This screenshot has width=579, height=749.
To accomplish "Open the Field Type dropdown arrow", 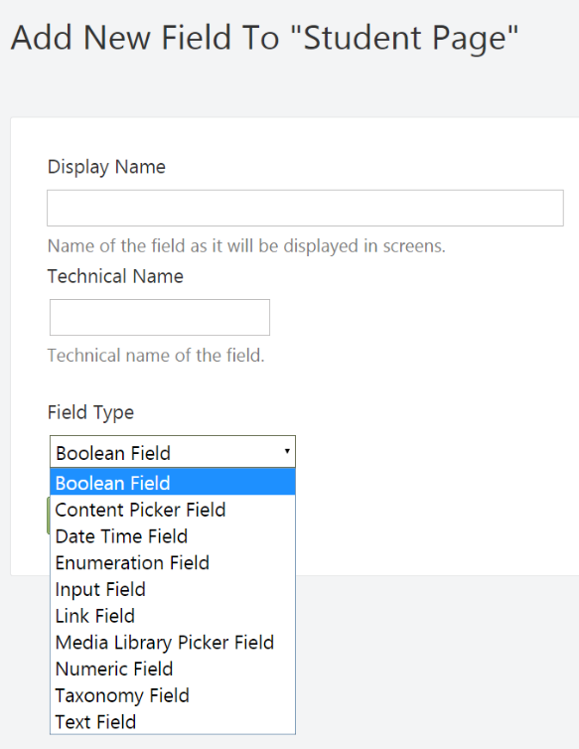I will [x=287, y=451].
